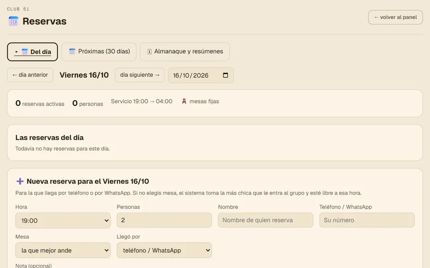Go to día siguiente
Screen dimensions: 430x268
(x=140, y=75)
